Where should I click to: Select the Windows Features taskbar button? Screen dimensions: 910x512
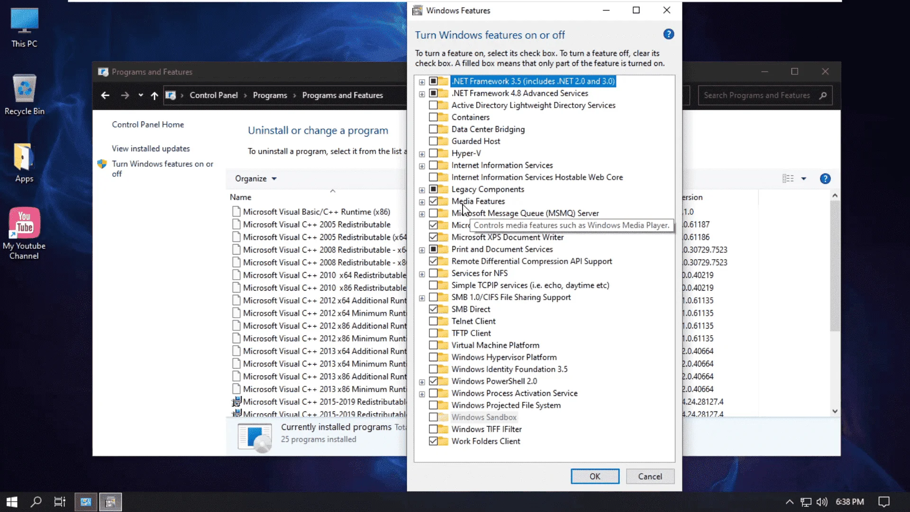click(110, 502)
